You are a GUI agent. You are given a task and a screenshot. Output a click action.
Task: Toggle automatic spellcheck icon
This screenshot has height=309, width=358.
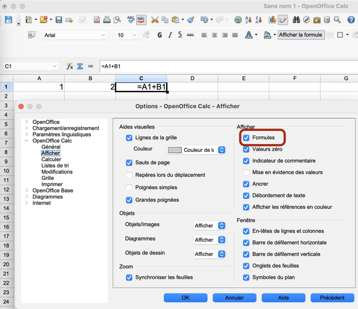pos(141,20)
